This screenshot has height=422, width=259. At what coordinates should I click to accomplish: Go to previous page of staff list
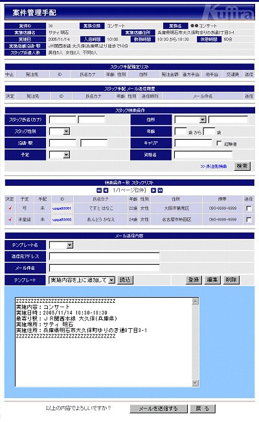[x=106, y=190]
